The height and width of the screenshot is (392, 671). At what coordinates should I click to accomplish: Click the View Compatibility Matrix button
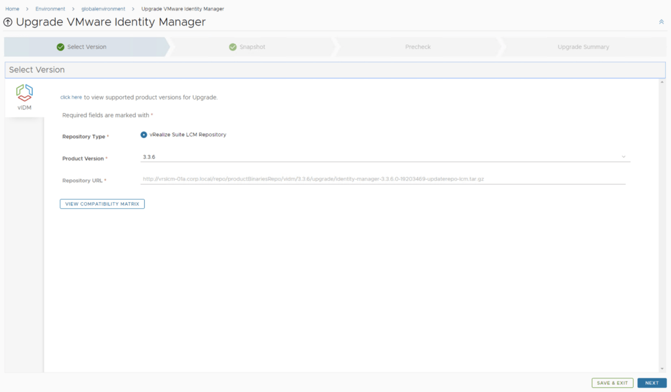(x=102, y=204)
